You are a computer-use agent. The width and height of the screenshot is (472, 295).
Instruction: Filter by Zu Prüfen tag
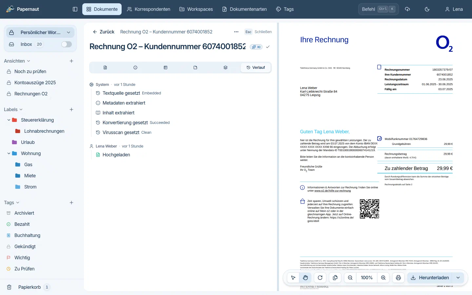pyautogui.click(x=24, y=269)
